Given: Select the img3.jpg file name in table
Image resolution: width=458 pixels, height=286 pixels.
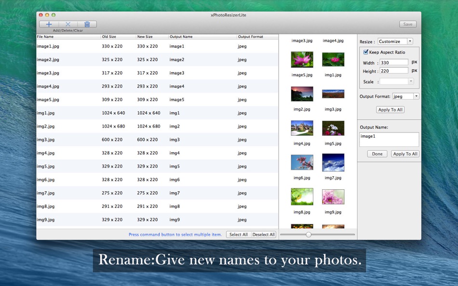Looking at the screenshot, I should pos(46,140).
